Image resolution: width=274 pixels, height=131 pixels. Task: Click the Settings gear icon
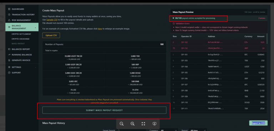9,67
